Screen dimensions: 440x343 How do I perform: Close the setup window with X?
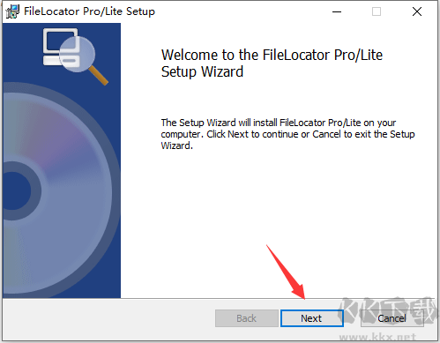pos(417,11)
